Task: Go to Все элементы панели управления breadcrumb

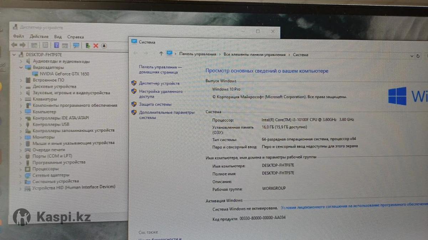Action: 255,55
